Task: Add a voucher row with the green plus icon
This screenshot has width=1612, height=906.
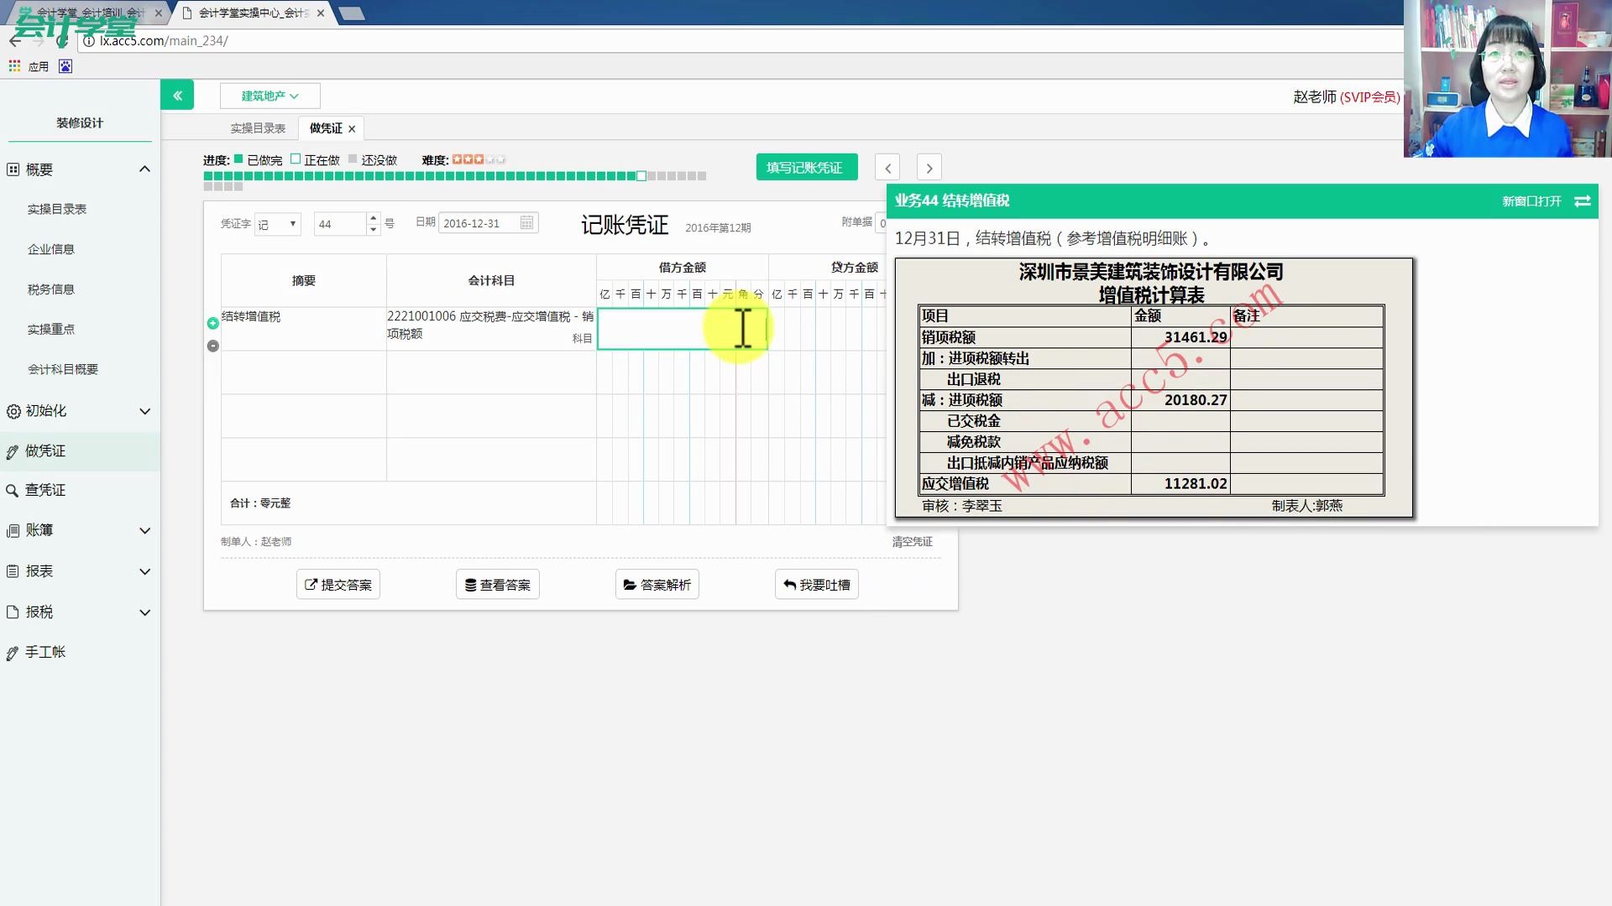Action: click(x=212, y=321)
